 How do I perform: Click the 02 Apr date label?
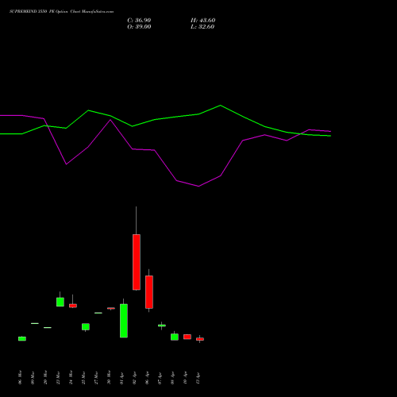134,378
